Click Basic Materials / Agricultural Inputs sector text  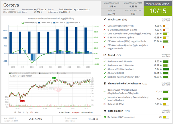pos(74,9)
